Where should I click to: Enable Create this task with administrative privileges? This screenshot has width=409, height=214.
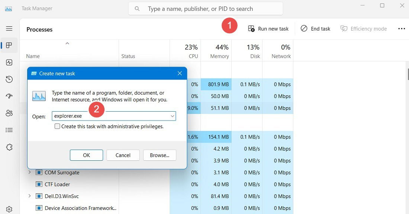coord(57,126)
